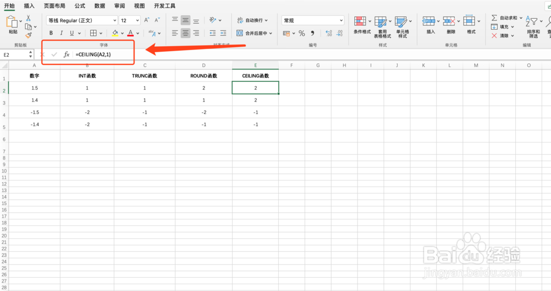Viewport: 551px width, 291px height.
Task: Click the increase indent icon
Action: click(223, 33)
